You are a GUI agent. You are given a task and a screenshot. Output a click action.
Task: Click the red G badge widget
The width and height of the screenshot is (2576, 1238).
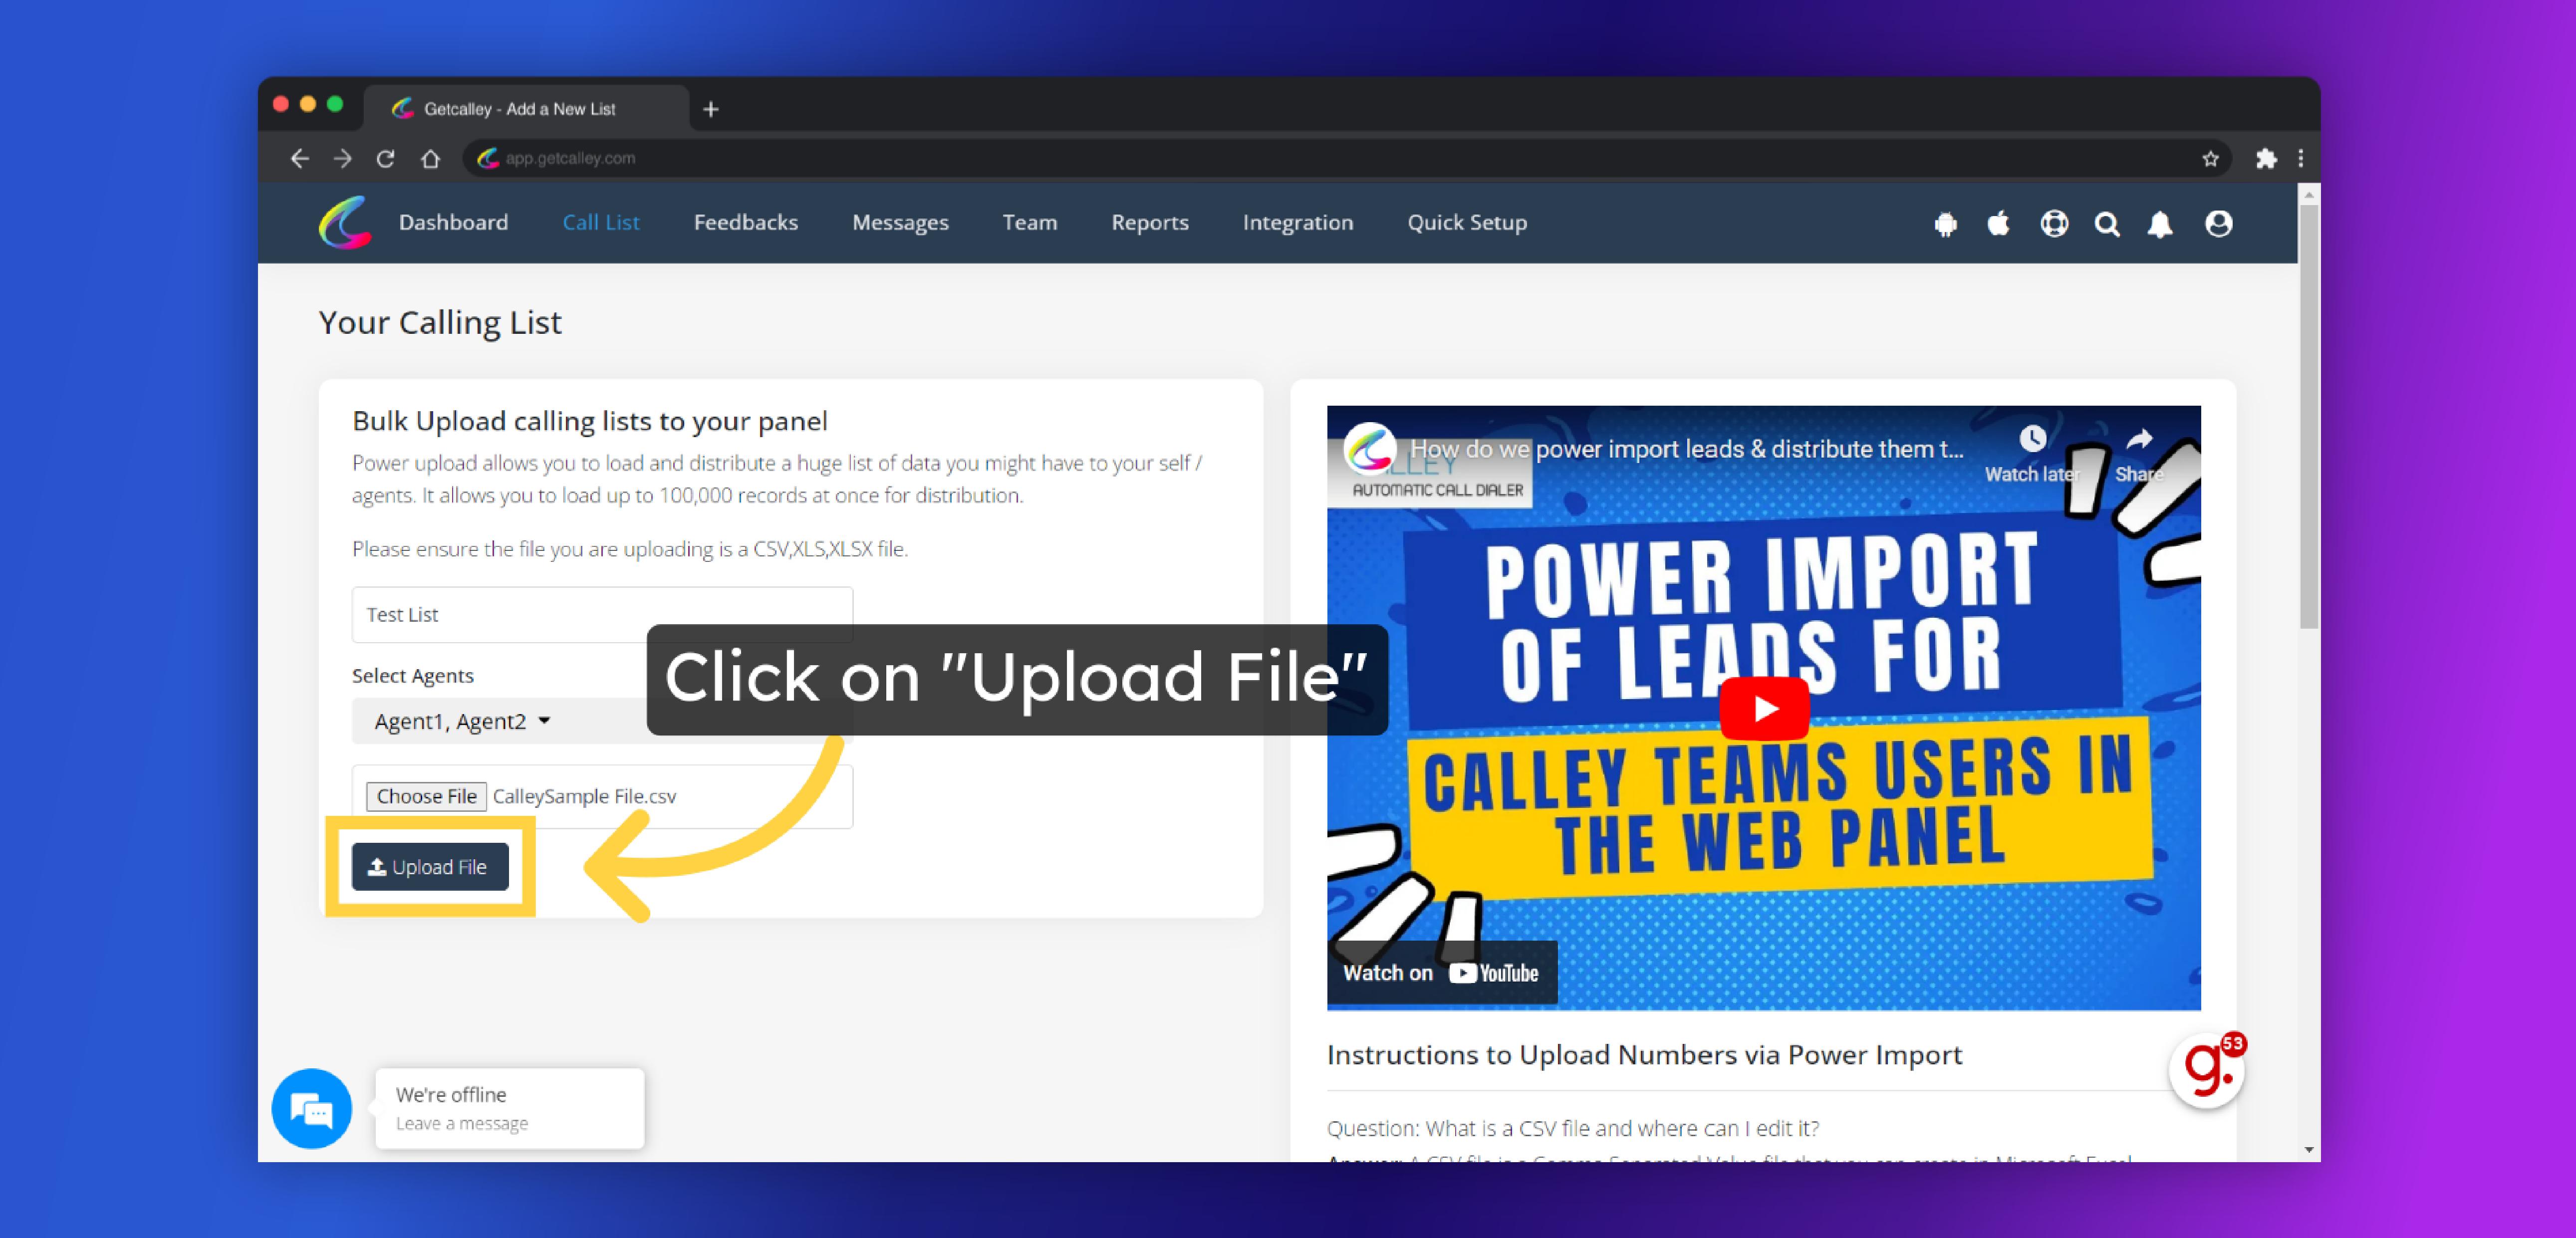coord(2207,1069)
